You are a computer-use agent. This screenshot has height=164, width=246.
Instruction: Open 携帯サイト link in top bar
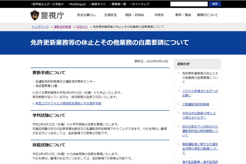98,4
